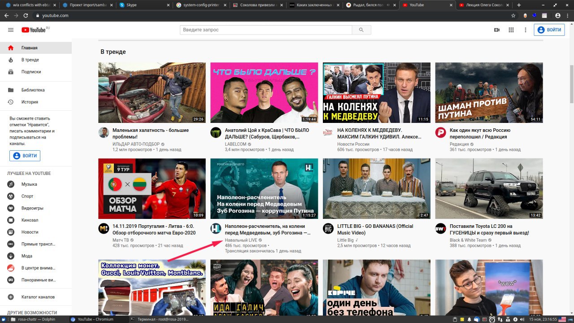
Task: Open a new browser tab
Action: [519, 5]
